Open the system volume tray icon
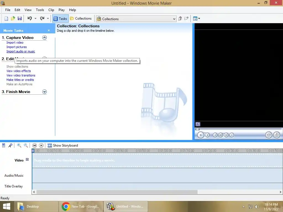 click(257, 206)
